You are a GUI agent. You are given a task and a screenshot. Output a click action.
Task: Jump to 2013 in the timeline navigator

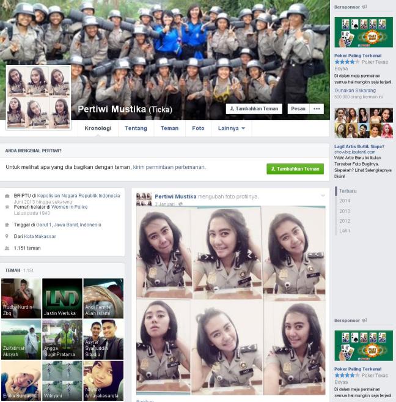(345, 210)
